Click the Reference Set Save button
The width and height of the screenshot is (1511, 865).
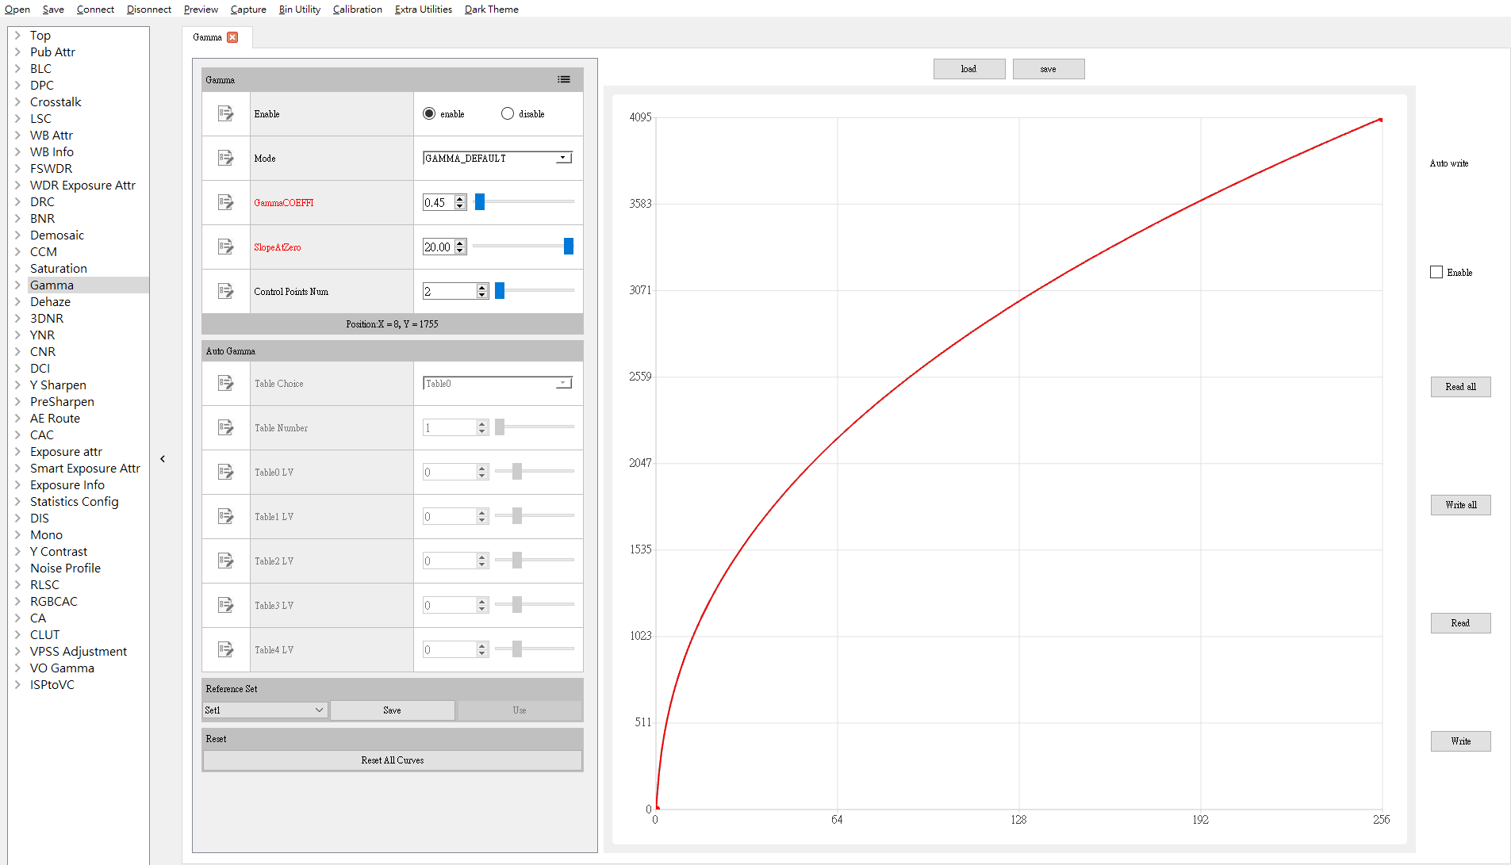[392, 710]
